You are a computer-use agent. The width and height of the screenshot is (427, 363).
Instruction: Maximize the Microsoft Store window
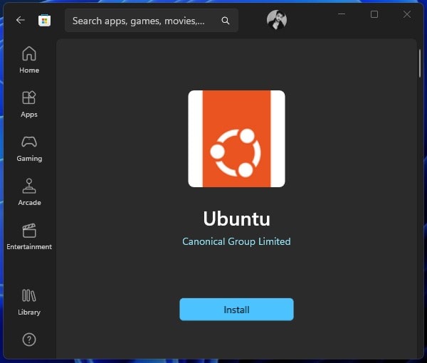(x=374, y=14)
